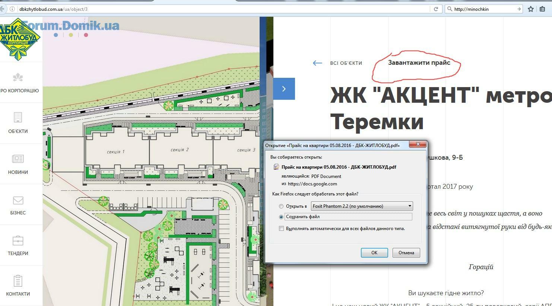Screen dimensions: 552x306
Task: Click the site information icon in address bar
Action: 12,9
